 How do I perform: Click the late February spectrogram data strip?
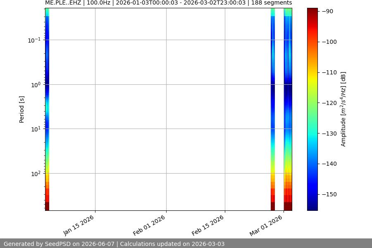tap(273, 109)
